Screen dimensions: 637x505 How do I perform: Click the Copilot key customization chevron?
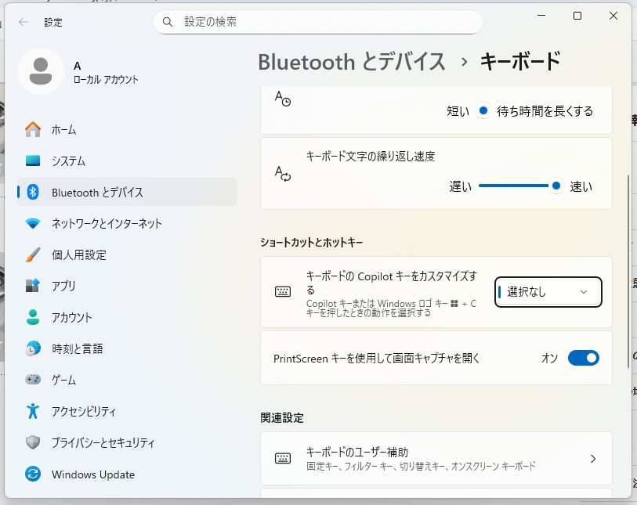tap(585, 291)
